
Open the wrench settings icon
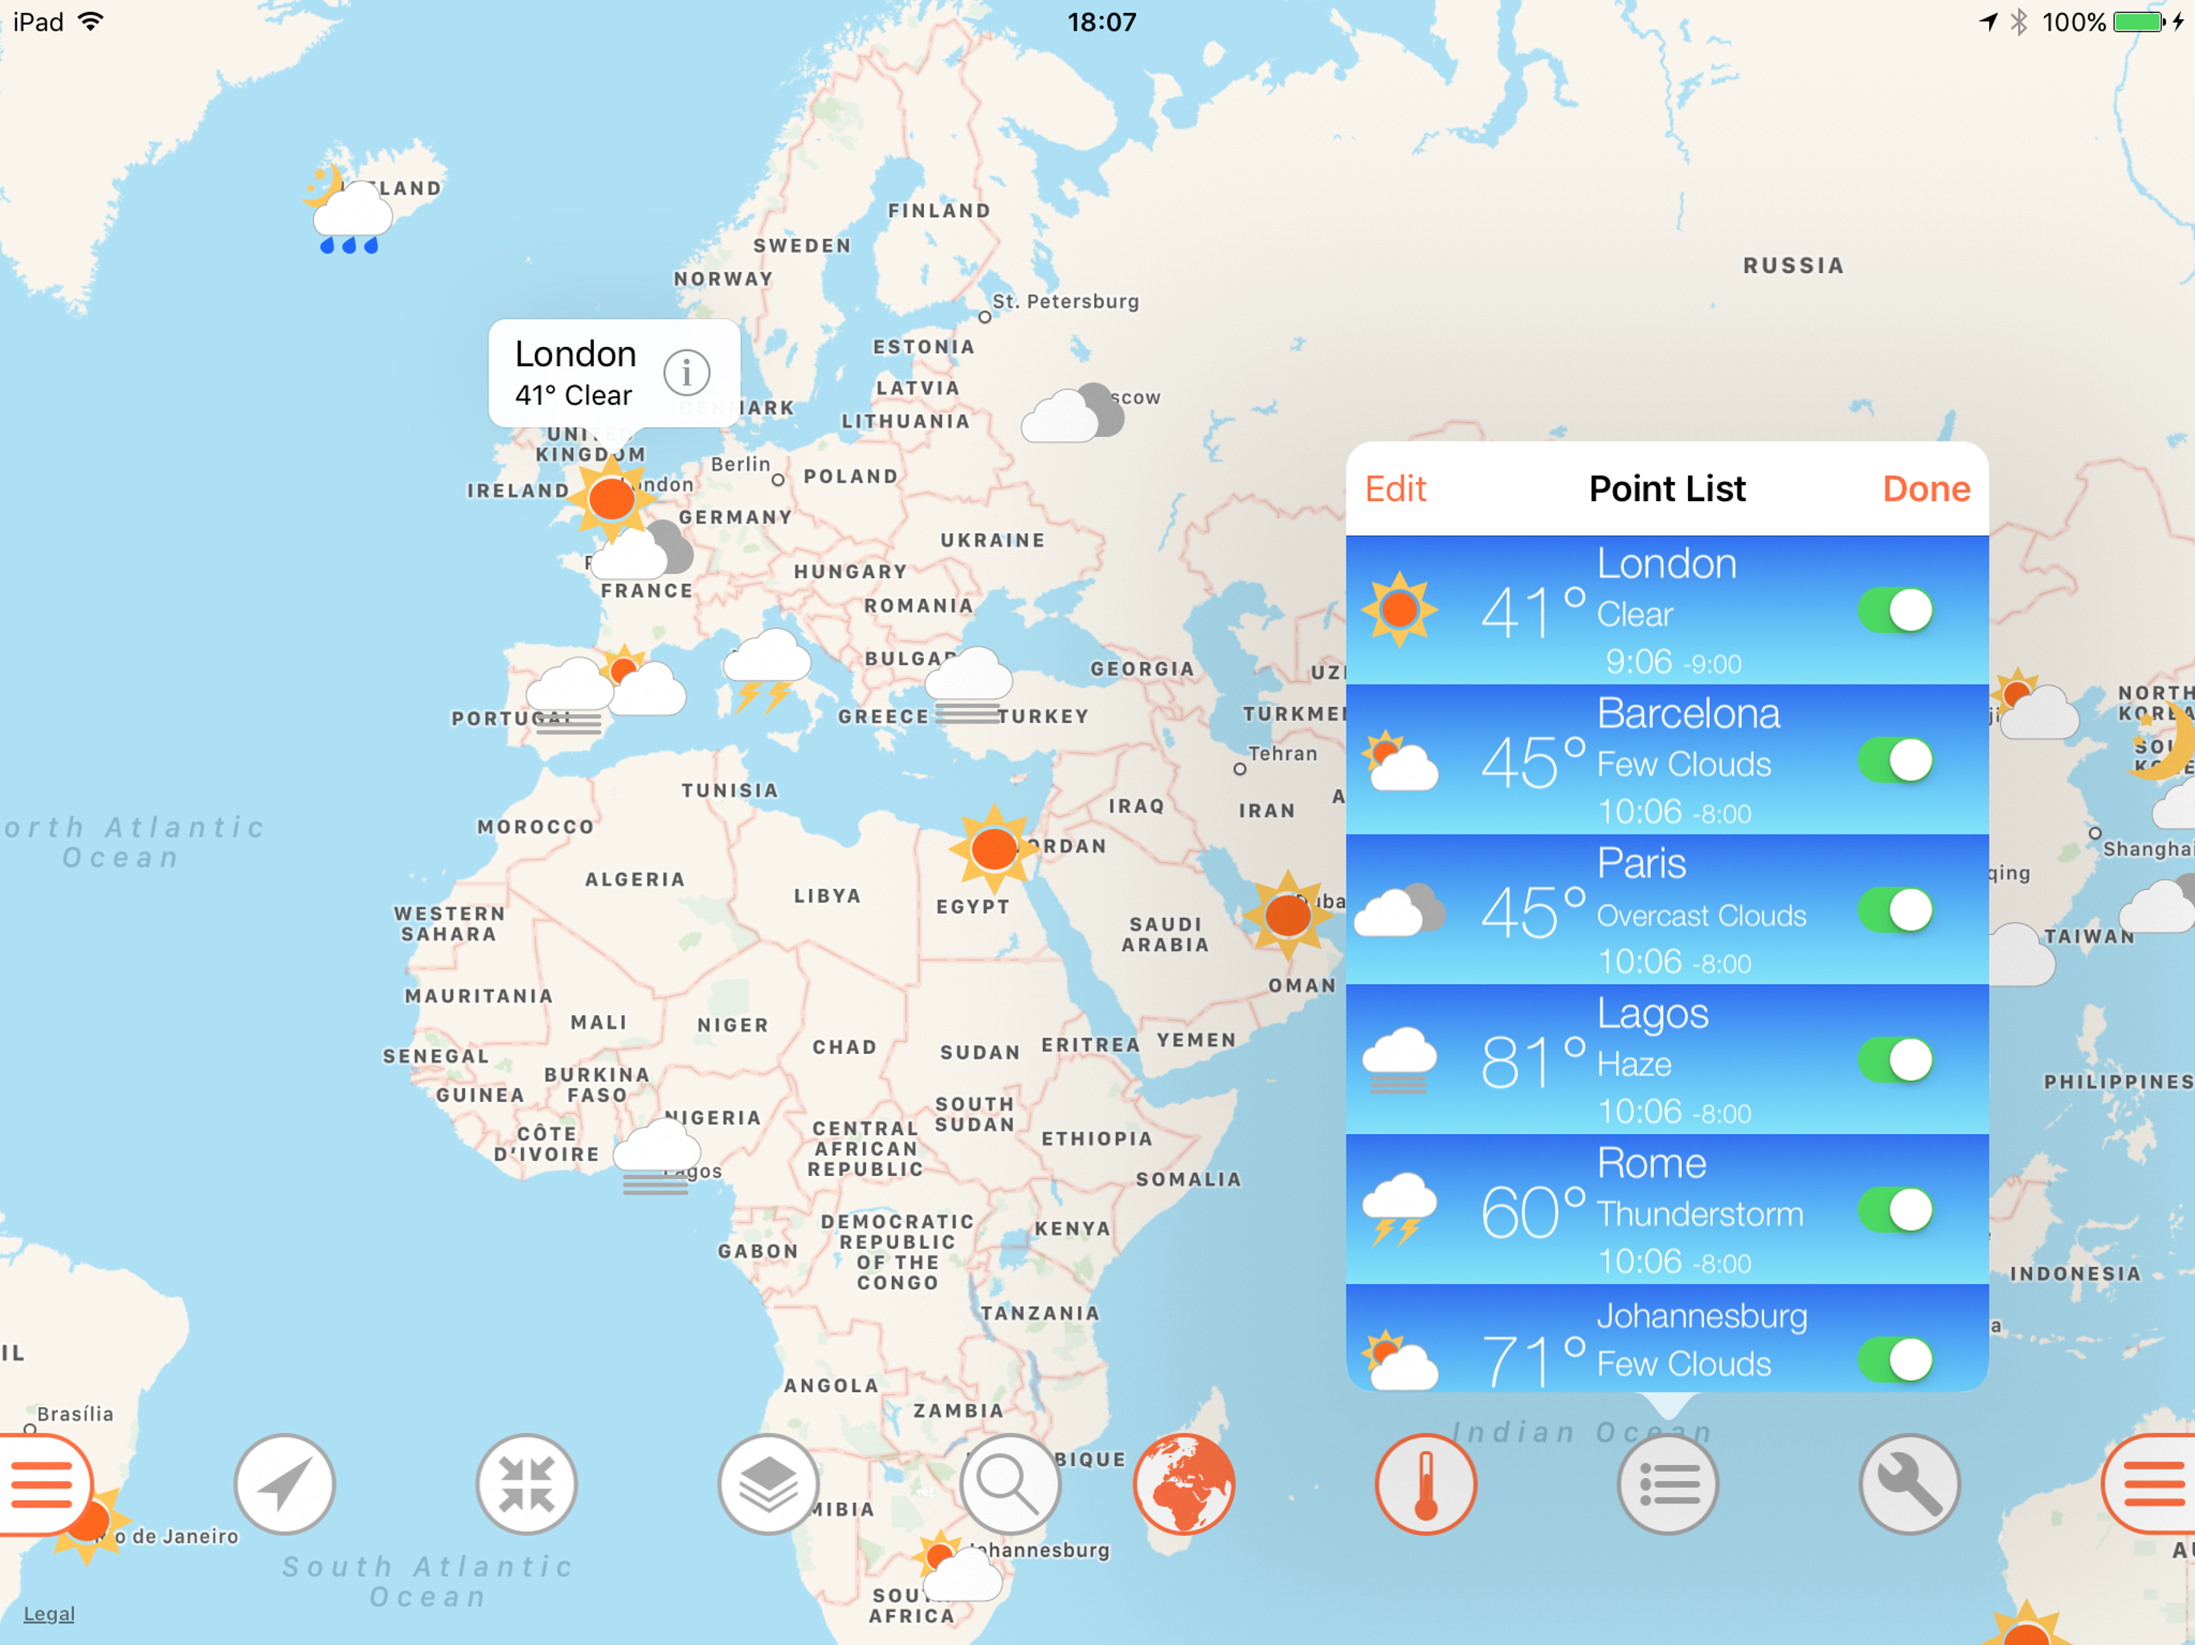[1908, 1484]
